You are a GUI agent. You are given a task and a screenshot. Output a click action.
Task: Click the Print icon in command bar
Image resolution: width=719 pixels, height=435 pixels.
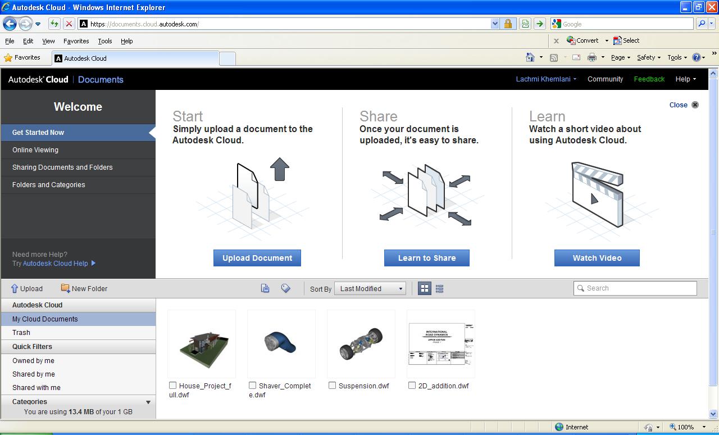click(591, 57)
